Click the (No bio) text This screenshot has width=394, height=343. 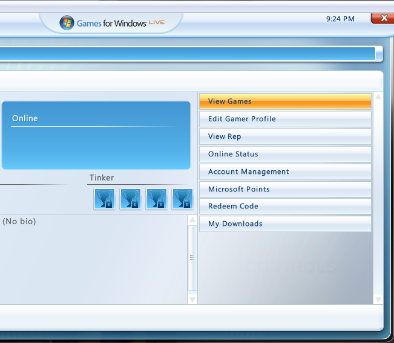(x=19, y=221)
